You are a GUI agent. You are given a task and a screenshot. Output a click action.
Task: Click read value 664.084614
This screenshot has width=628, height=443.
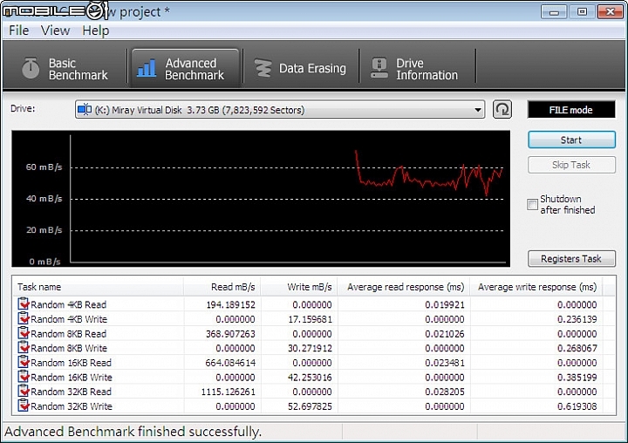[230, 363]
